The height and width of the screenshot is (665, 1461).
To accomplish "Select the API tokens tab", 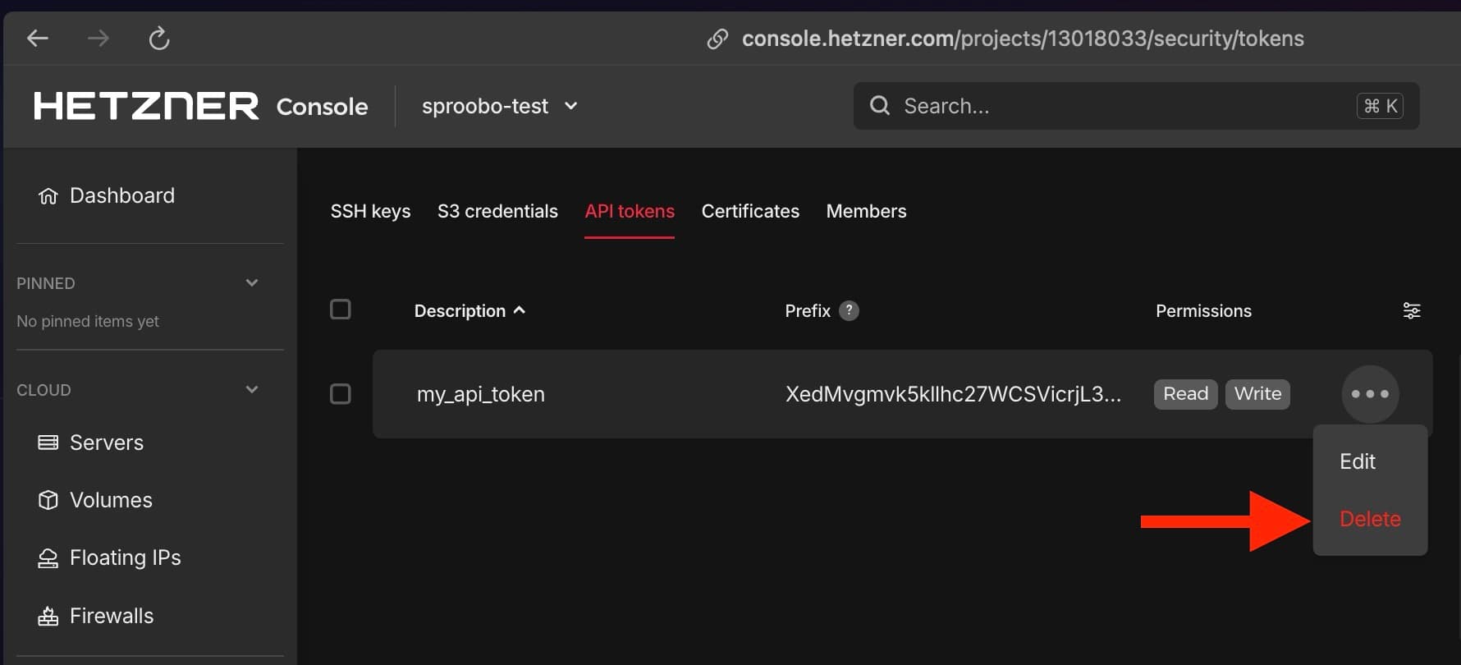I will [630, 211].
